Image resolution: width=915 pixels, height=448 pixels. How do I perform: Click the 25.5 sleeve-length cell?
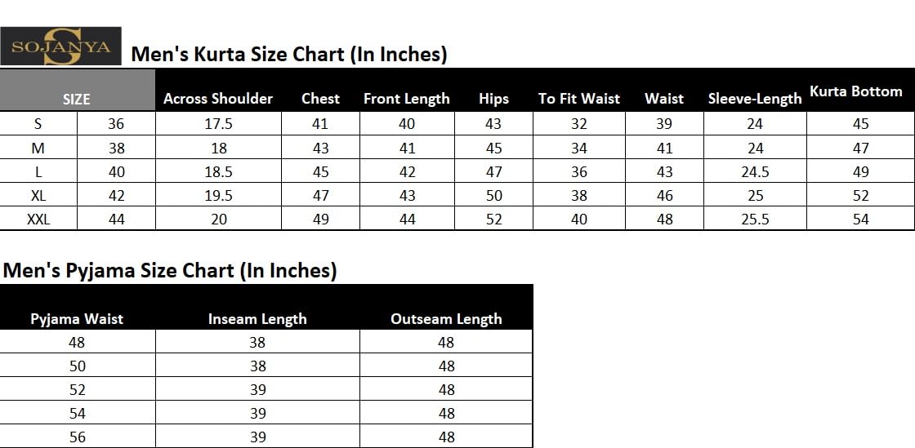tap(755, 219)
